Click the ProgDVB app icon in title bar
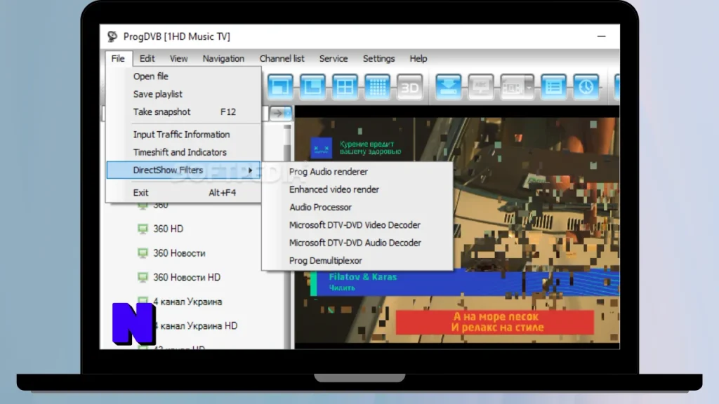 [x=112, y=36]
